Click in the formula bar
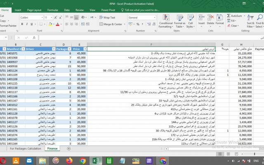Screen dimensions: 264x165 click(x=148, y=38)
